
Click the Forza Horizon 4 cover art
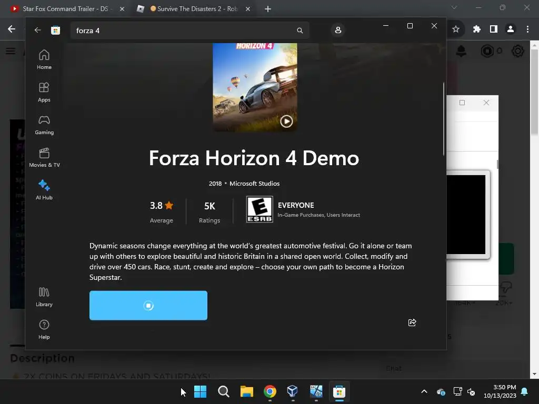255,87
